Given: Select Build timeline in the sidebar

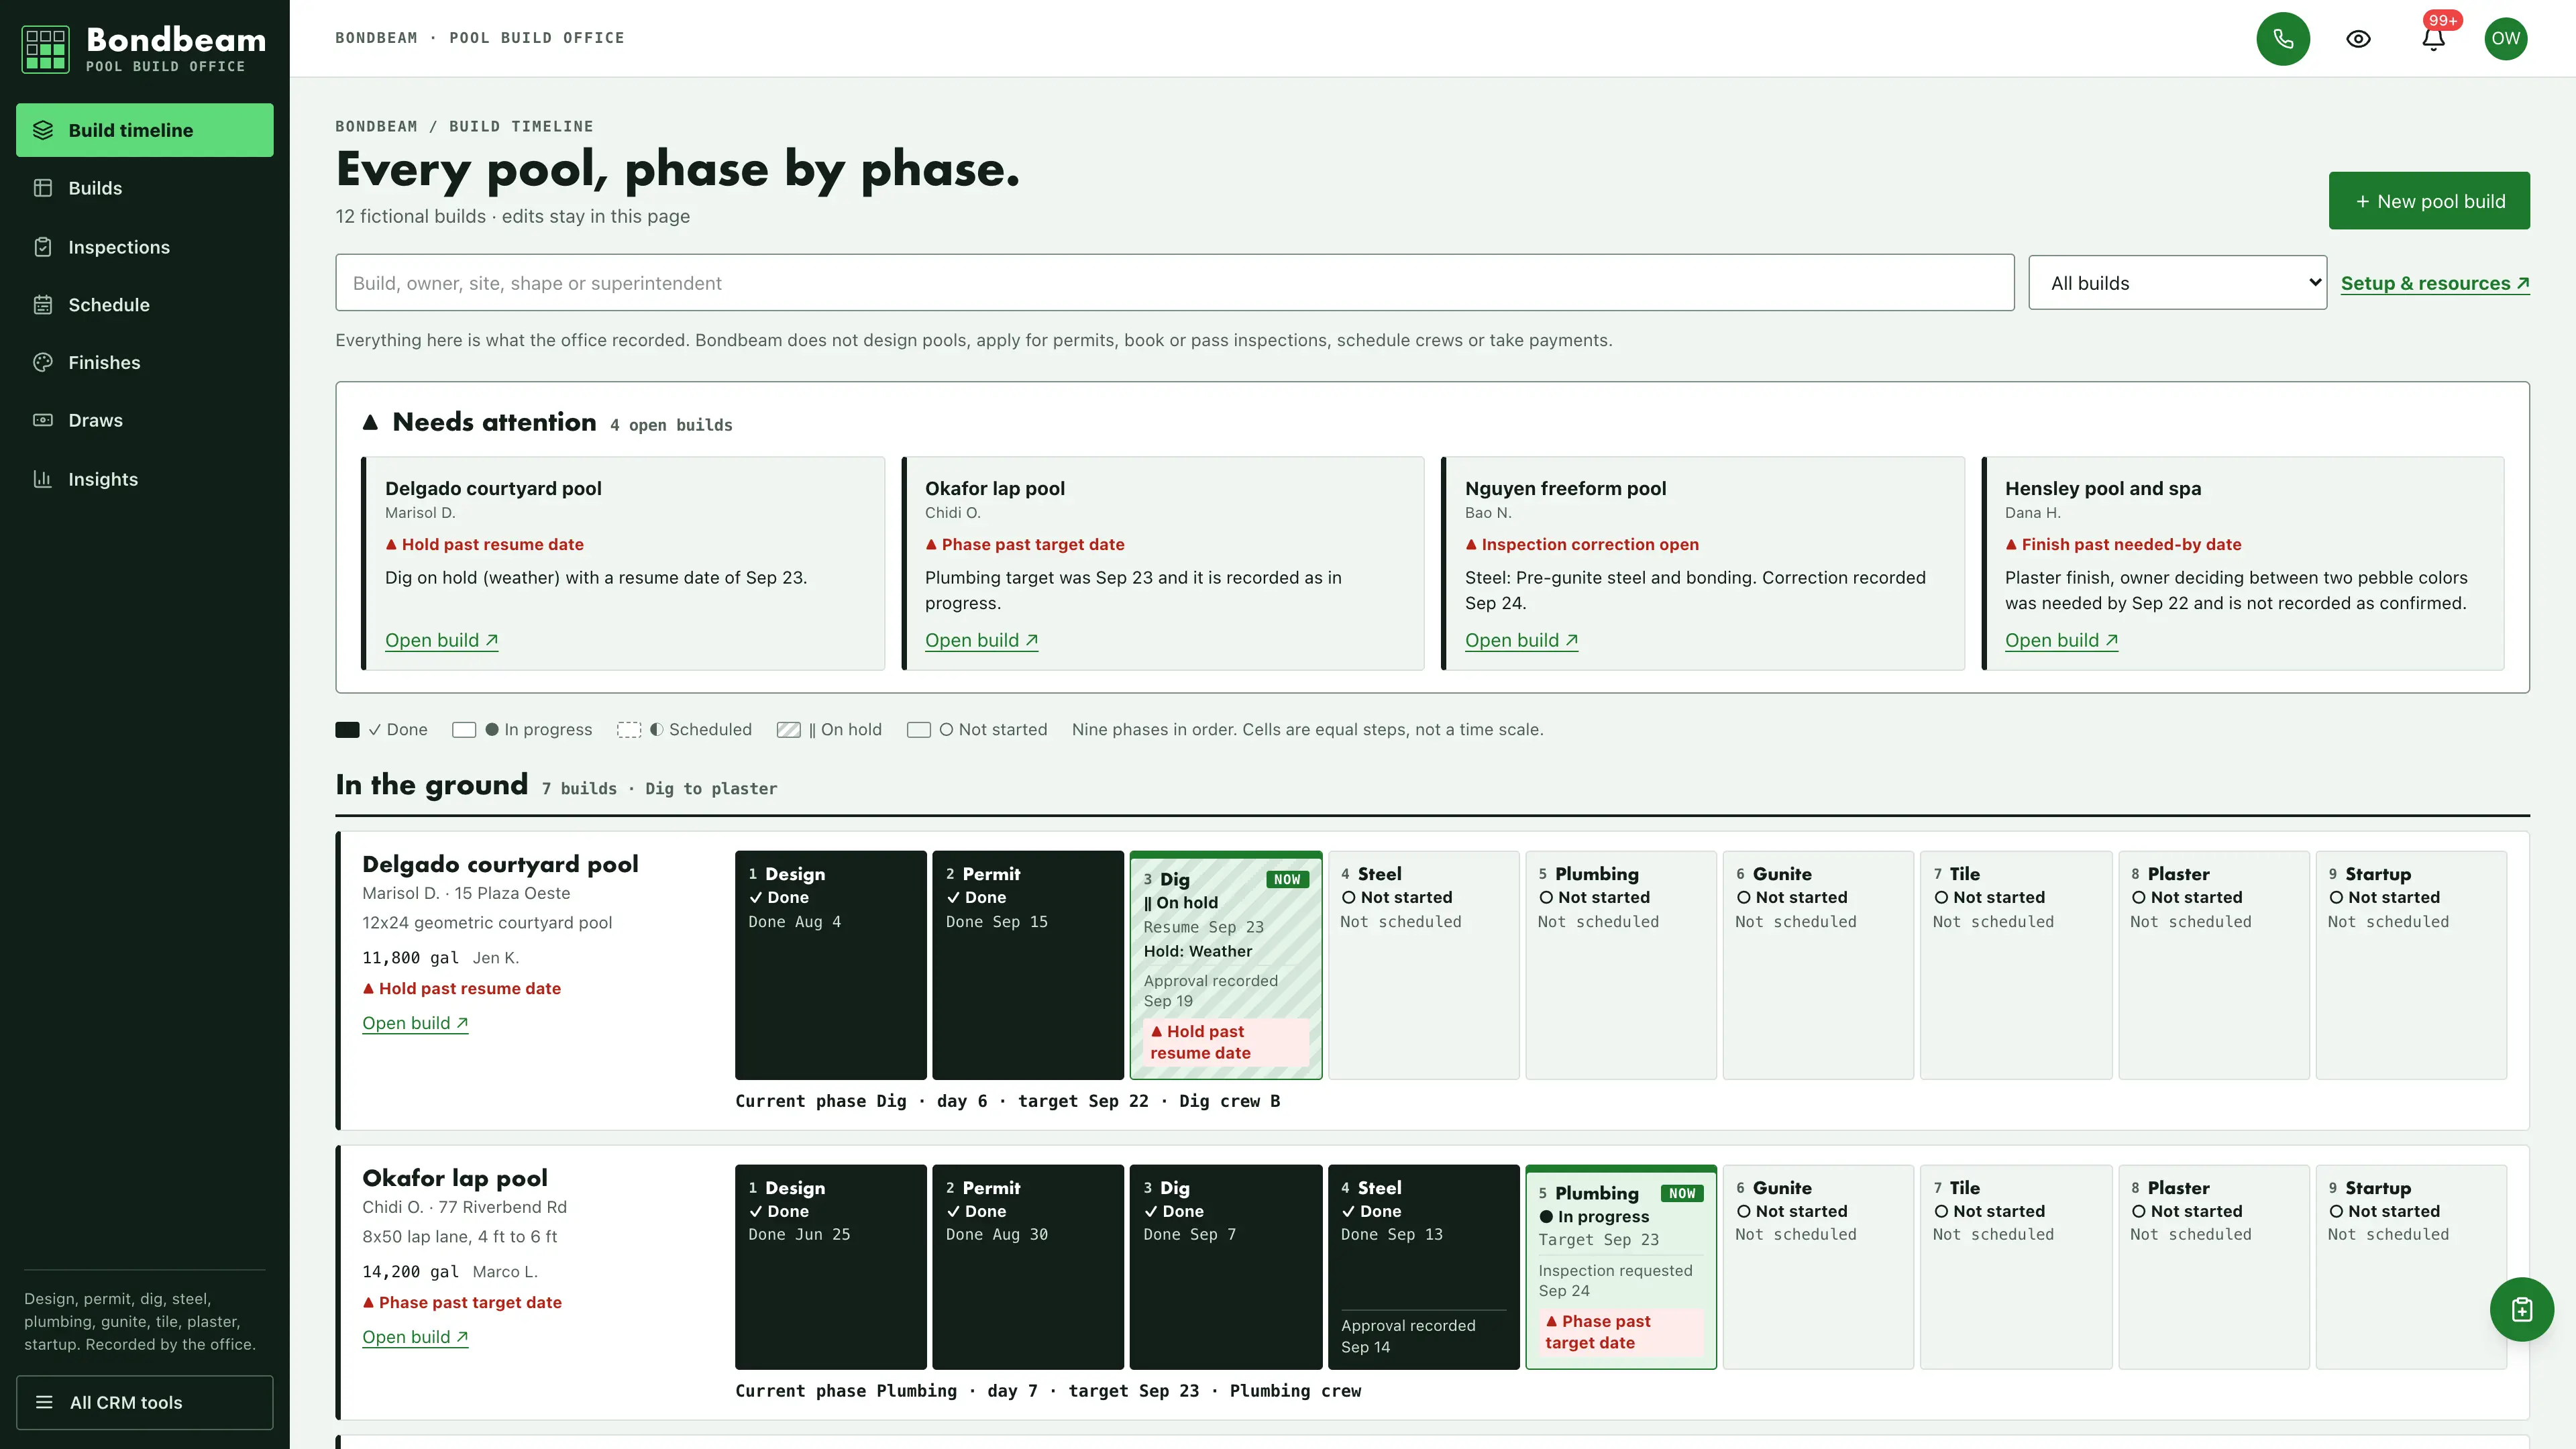Looking at the screenshot, I should pyautogui.click(x=144, y=130).
